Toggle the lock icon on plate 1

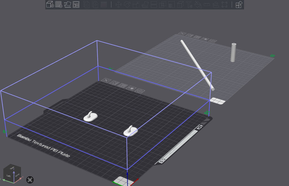131,88
